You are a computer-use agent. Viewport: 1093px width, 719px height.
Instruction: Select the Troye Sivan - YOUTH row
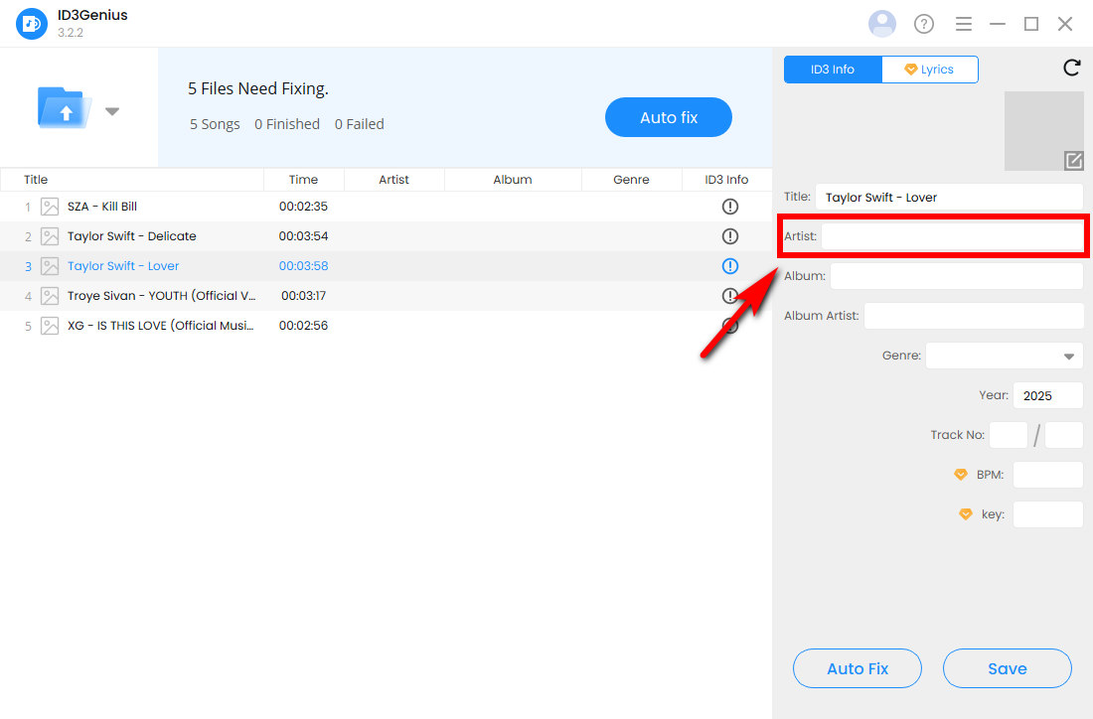[387, 295]
